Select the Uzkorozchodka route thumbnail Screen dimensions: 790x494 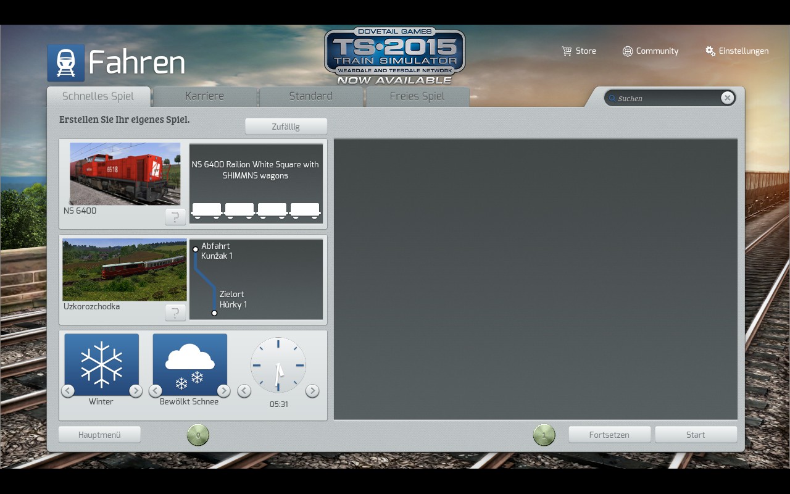click(x=125, y=270)
